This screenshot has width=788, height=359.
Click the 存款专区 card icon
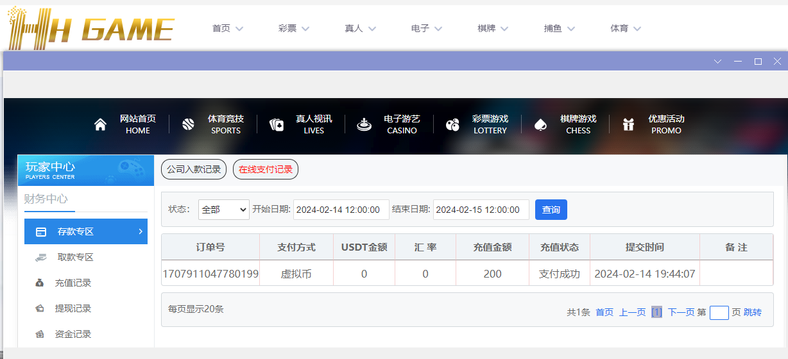click(x=41, y=232)
